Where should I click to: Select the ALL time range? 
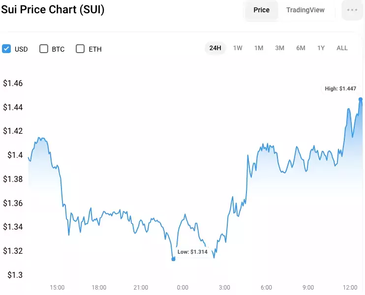(x=342, y=48)
